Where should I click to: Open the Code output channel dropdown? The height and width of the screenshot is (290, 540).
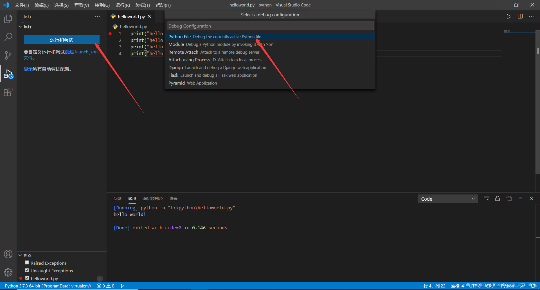pos(448,199)
